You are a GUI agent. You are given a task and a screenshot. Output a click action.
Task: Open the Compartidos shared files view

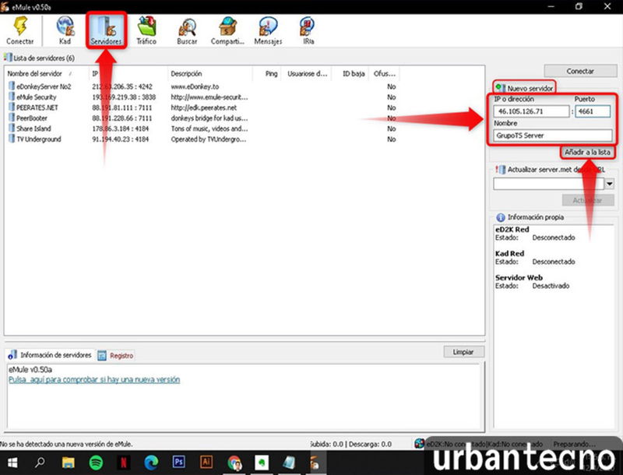tap(226, 24)
